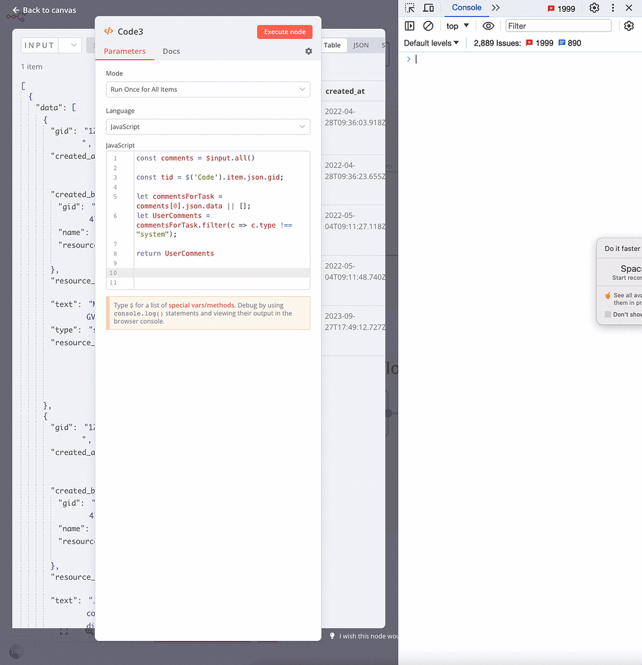Toggle the console sidebar panel
This screenshot has width=642, height=665.
click(x=410, y=25)
